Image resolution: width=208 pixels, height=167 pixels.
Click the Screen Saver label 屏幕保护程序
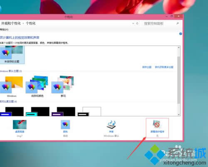pos(157,132)
